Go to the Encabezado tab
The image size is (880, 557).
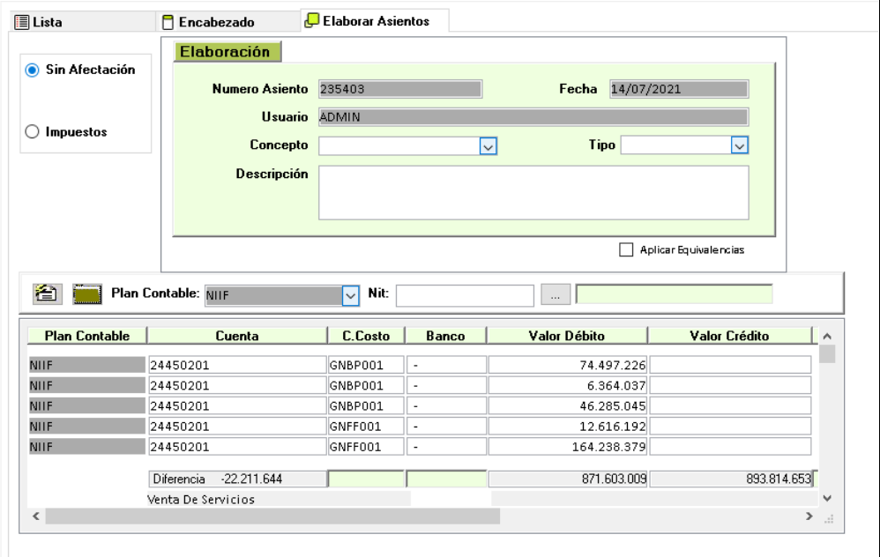216,21
